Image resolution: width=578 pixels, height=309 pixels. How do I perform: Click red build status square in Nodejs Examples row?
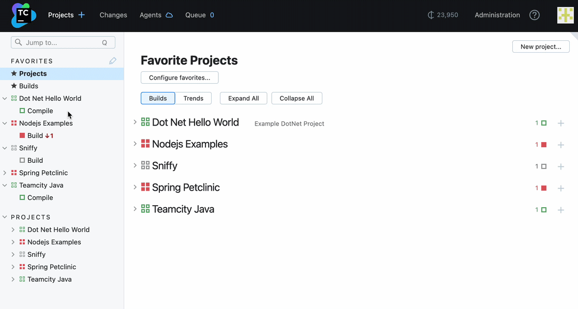[544, 145]
